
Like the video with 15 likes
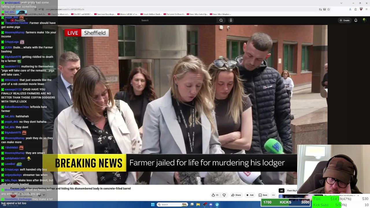tap(215, 195)
